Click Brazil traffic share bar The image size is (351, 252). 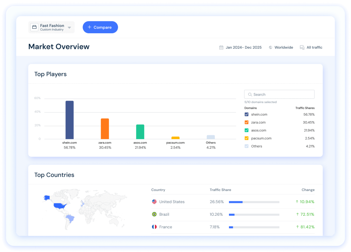pos(254,215)
